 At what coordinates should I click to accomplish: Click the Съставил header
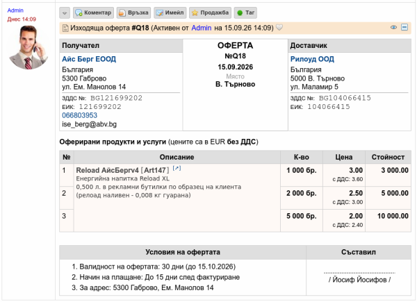[359, 252]
